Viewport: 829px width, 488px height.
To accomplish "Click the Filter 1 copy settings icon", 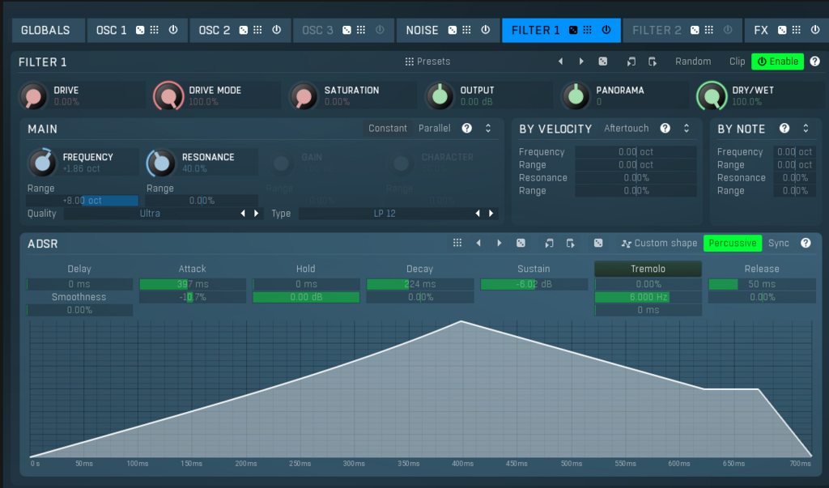I will tap(631, 62).
